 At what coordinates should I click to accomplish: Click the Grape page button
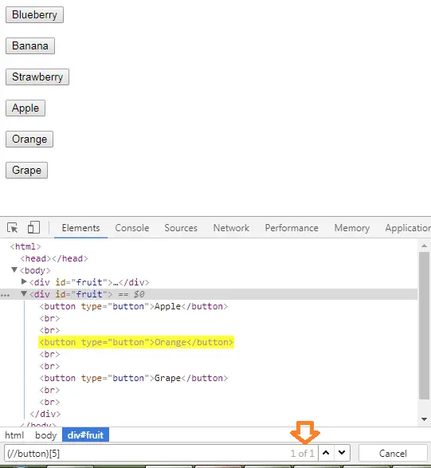(26, 170)
